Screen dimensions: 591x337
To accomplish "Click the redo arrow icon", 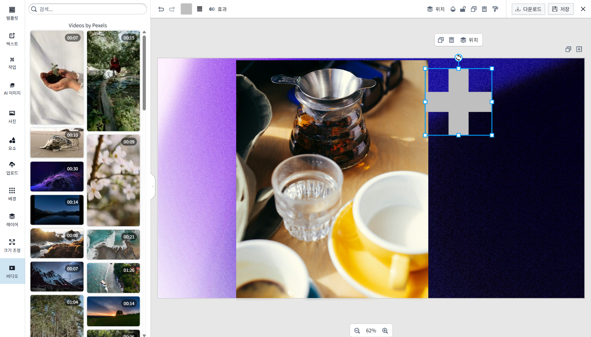I will pyautogui.click(x=172, y=9).
